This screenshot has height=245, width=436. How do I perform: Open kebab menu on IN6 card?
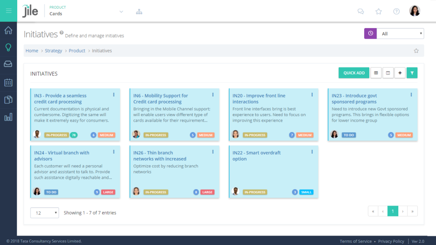coord(213,95)
